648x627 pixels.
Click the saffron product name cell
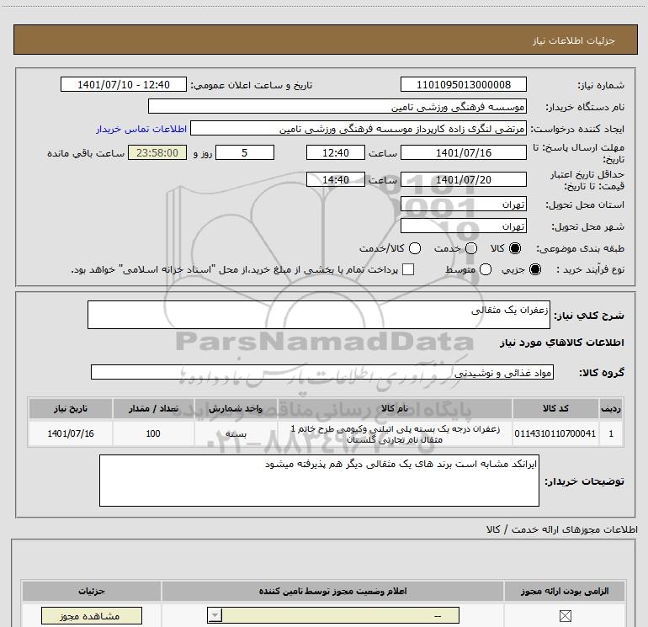[x=395, y=434]
